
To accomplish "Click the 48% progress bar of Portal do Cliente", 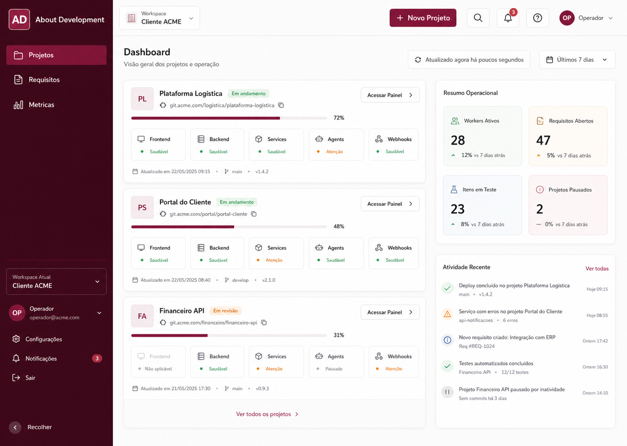I will (229, 227).
